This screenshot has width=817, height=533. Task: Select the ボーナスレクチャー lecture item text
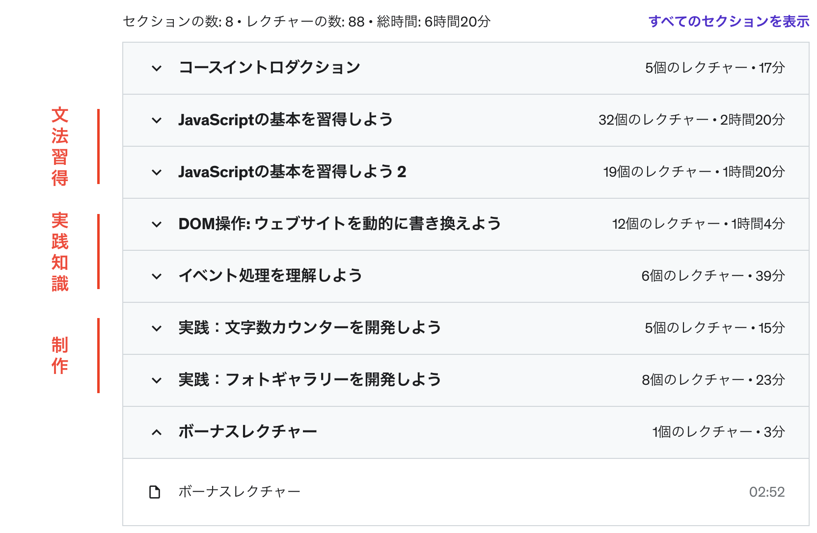240,492
